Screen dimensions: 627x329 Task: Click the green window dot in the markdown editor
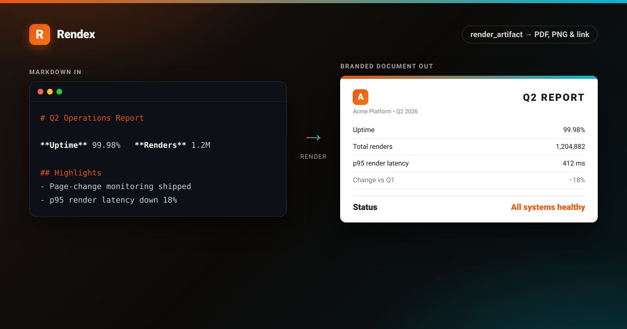[59, 91]
